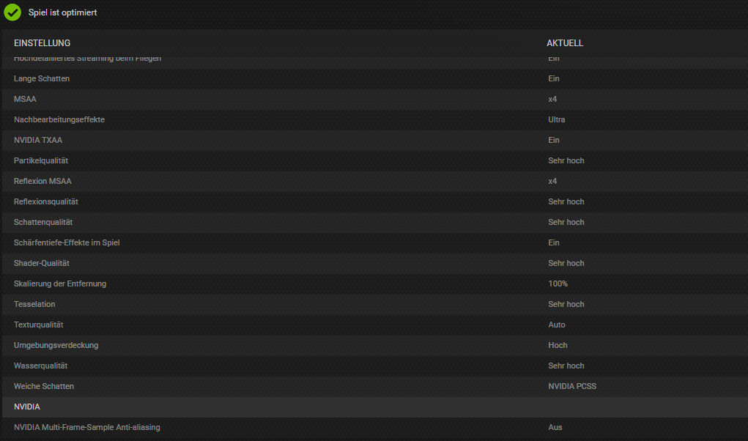Viewport: 748px width, 441px height.
Task: Click the AKTUELL column header
Action: [565, 43]
